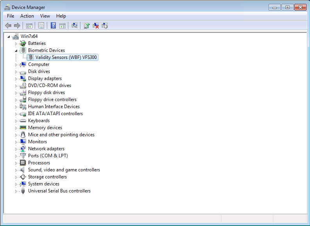Screen dimensions: 310x226
Task: Click the DVD/CD-ROM drives icon
Action: [23, 85]
